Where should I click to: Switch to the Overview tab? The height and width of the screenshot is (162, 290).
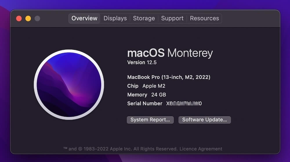tap(84, 18)
